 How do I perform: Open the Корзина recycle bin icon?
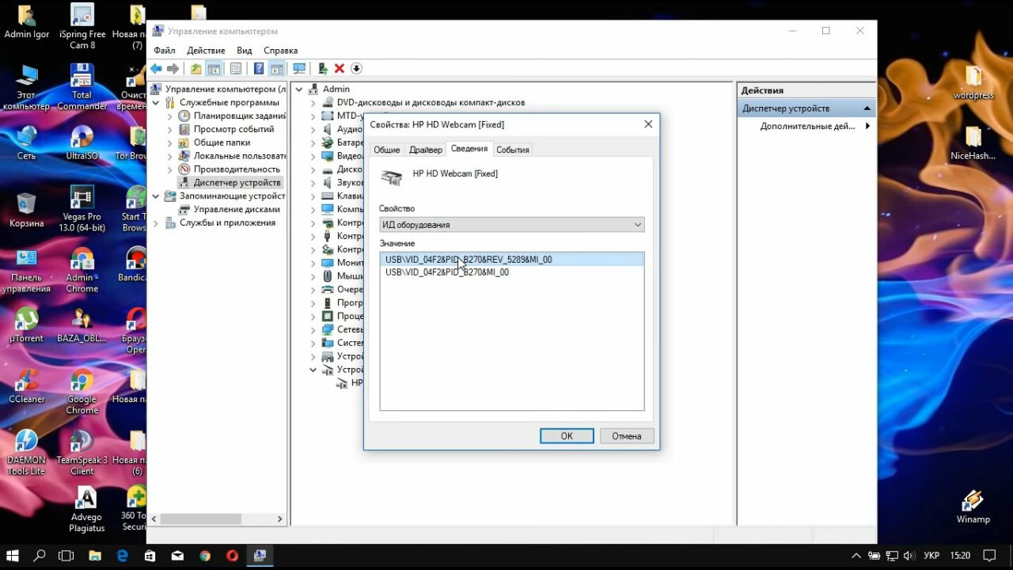pos(26,210)
